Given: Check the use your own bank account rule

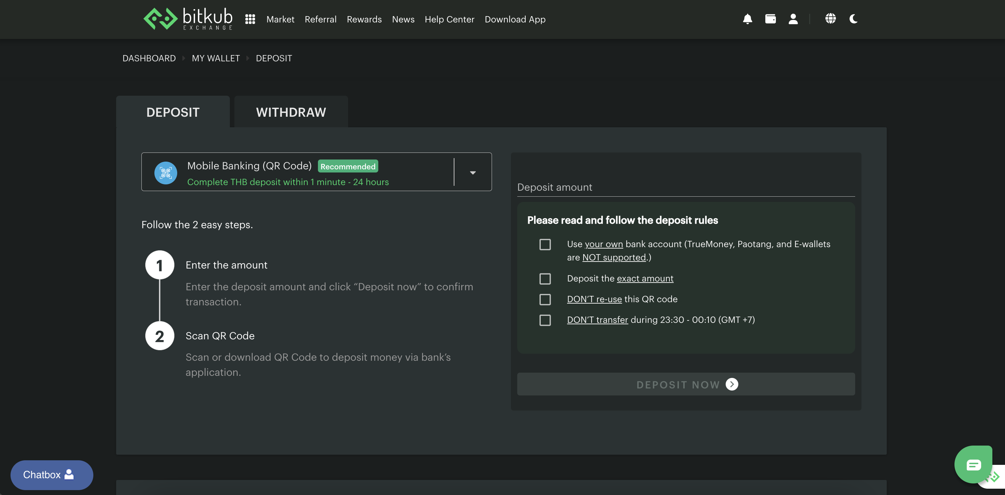Looking at the screenshot, I should 545,244.
